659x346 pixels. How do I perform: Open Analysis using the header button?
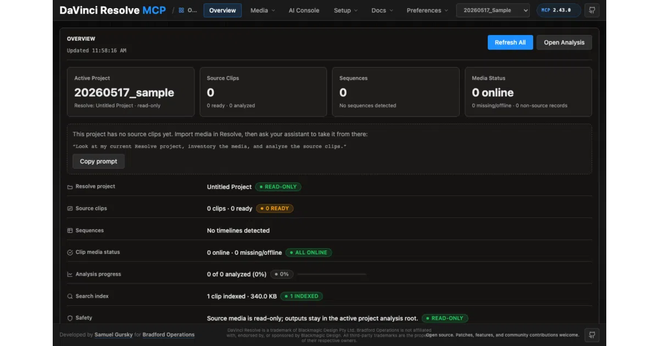pyautogui.click(x=564, y=42)
